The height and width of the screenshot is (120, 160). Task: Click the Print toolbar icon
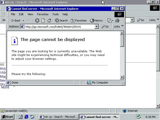(x=117, y=20)
